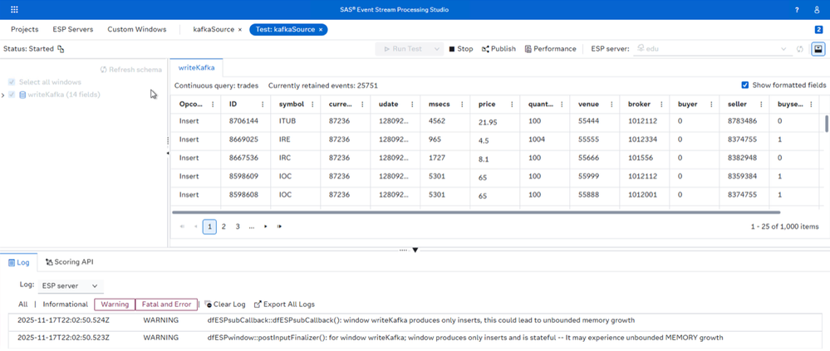Click the notification count badge showing 2
This screenshot has height=351, width=830.
click(818, 30)
